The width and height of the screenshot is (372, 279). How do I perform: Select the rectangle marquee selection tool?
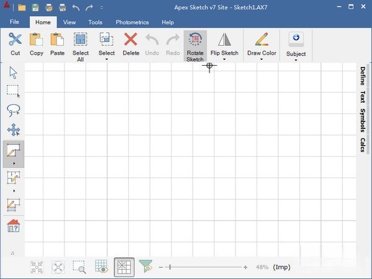click(x=13, y=91)
